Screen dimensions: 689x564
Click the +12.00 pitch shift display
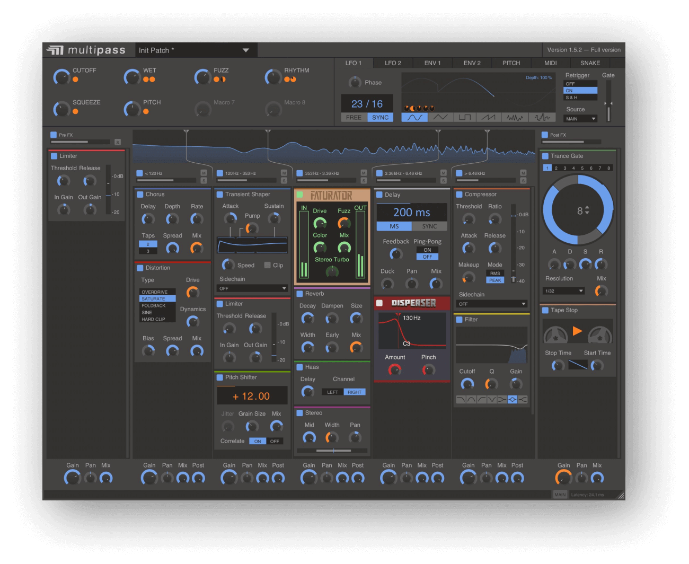[252, 396]
